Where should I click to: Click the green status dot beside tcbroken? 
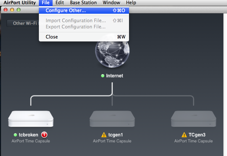[x=15, y=135]
